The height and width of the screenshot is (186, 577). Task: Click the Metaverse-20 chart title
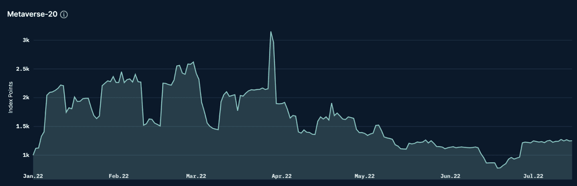click(32, 14)
